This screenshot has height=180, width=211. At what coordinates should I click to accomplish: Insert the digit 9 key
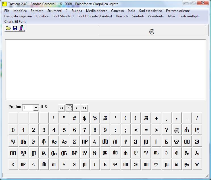coord(105,130)
